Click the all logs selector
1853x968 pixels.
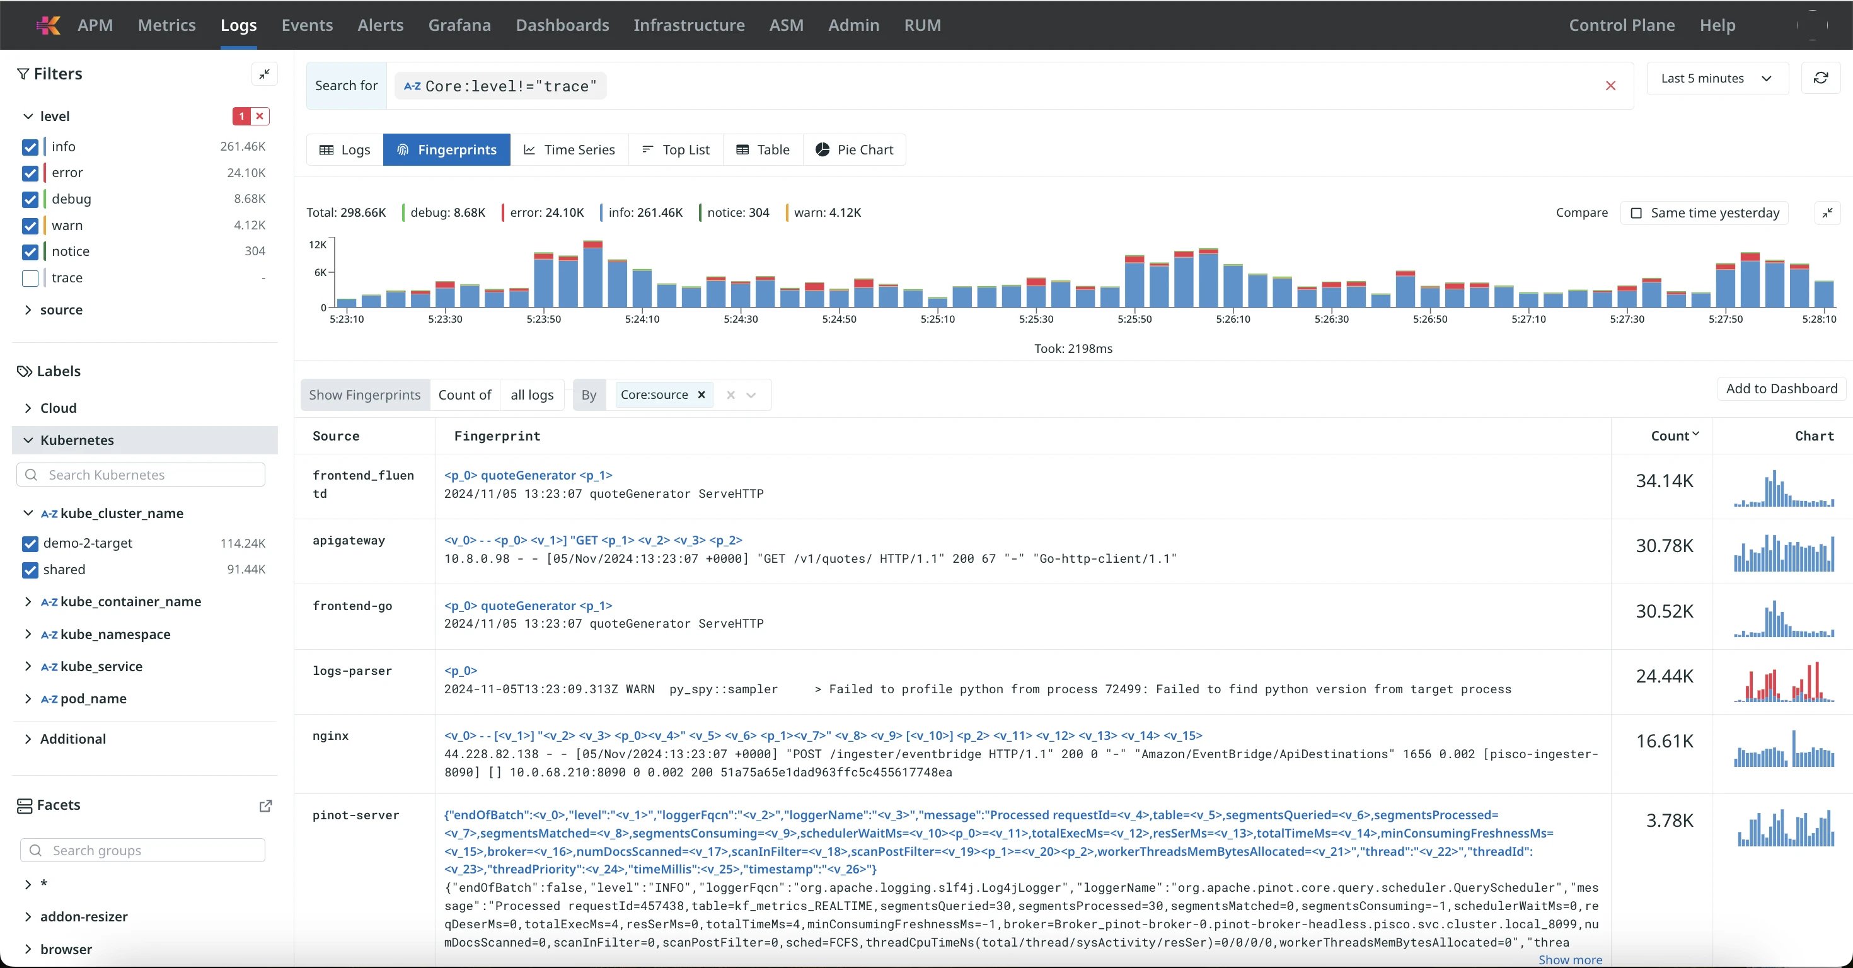pos(531,395)
